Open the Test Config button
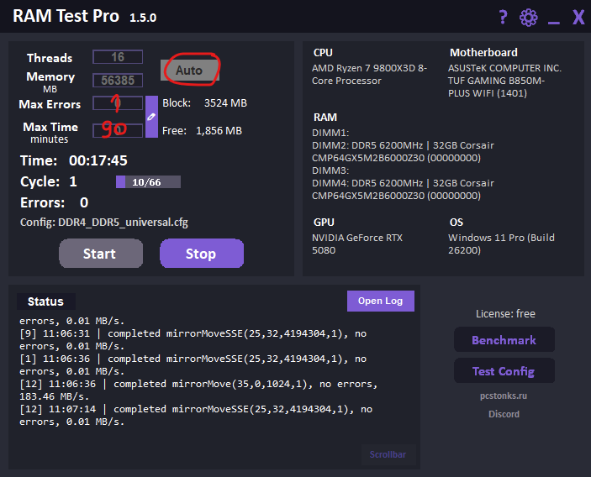Screen dimensions: 591x477 point(504,371)
